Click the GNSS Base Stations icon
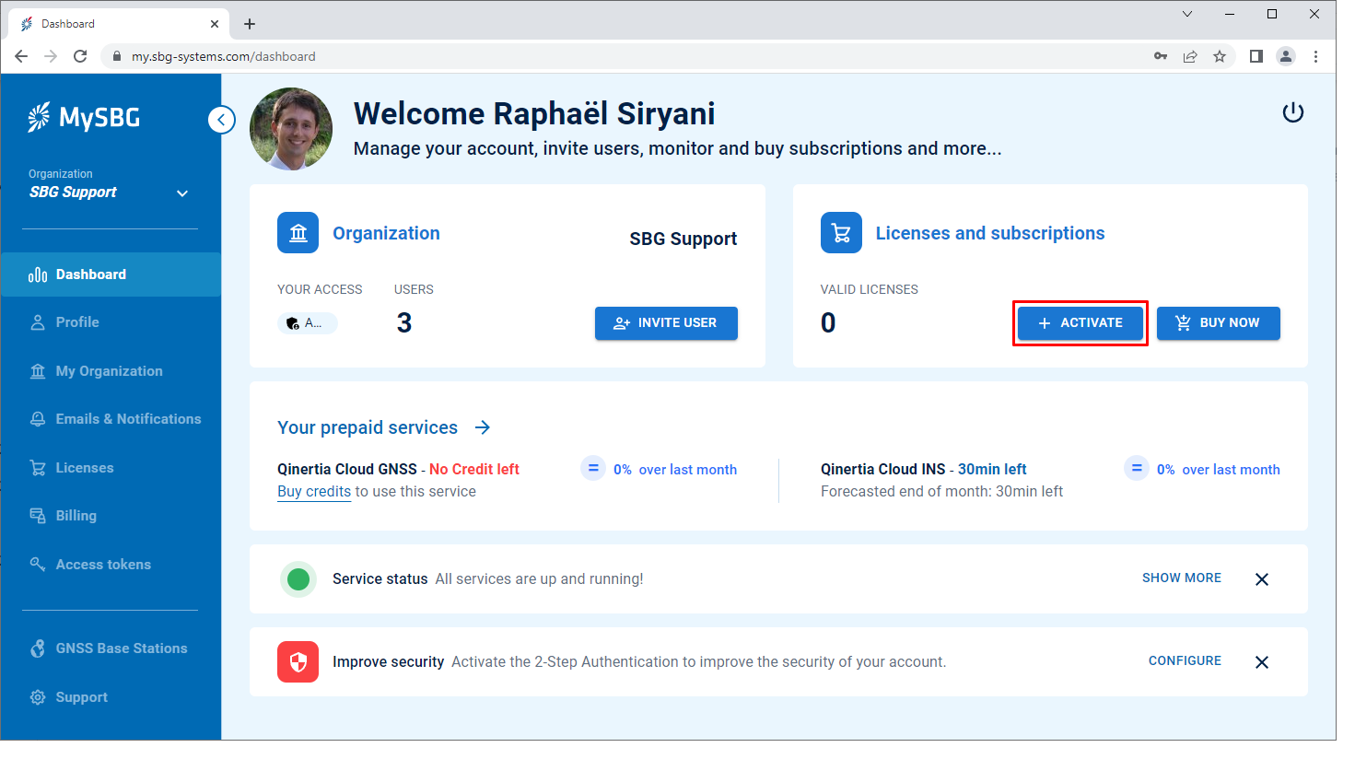The width and height of the screenshot is (1355, 759). click(x=38, y=648)
